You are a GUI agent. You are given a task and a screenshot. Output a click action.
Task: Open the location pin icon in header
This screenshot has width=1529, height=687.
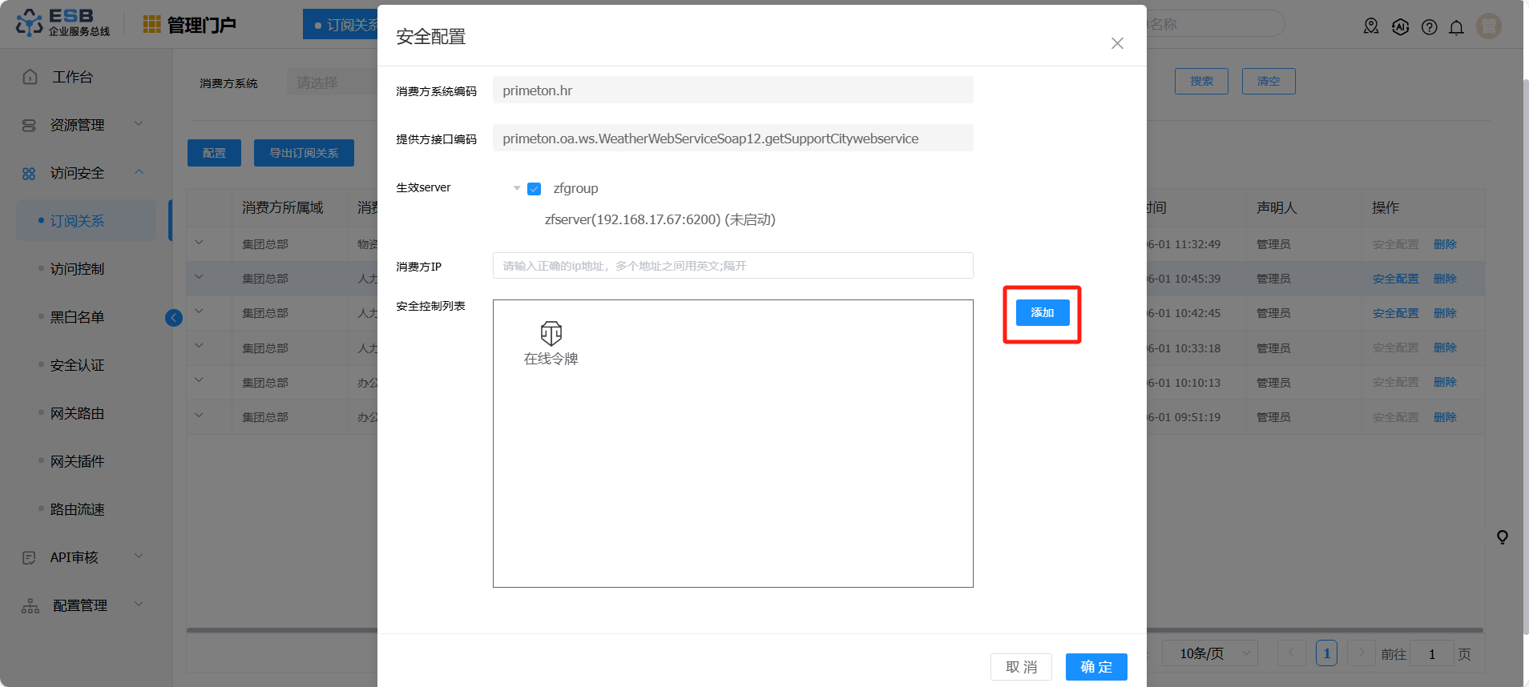[x=1371, y=26]
